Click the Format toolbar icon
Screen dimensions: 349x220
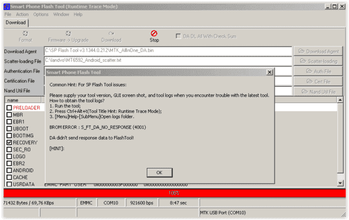point(26,33)
